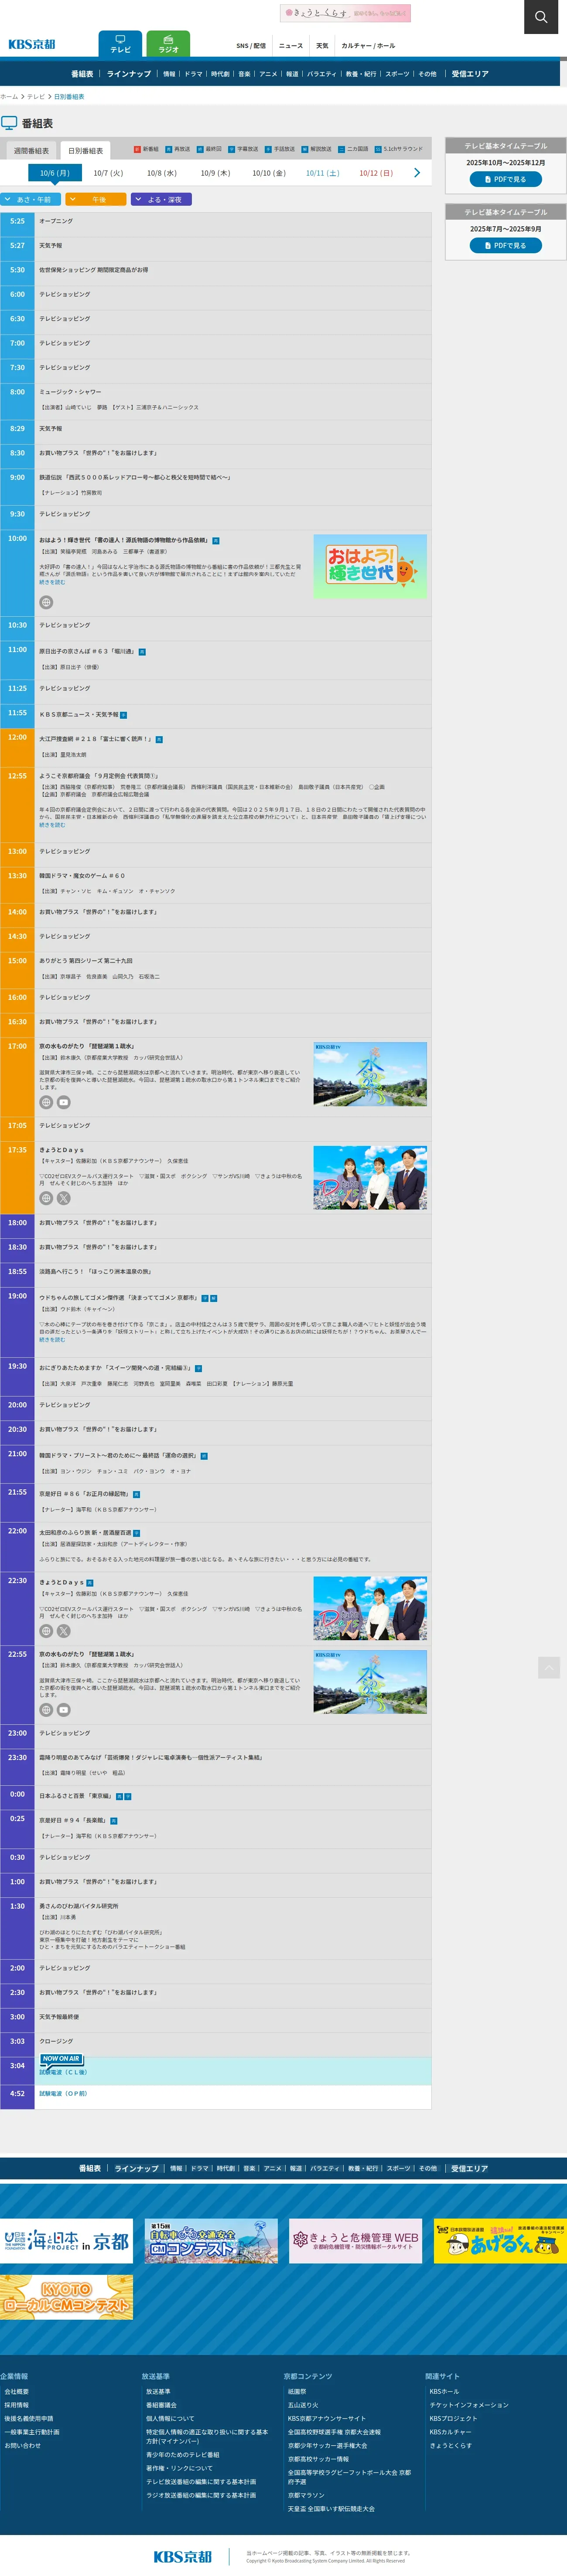Click 日別番組表 breadcrumb link
The image size is (567, 2576).
coord(69,97)
